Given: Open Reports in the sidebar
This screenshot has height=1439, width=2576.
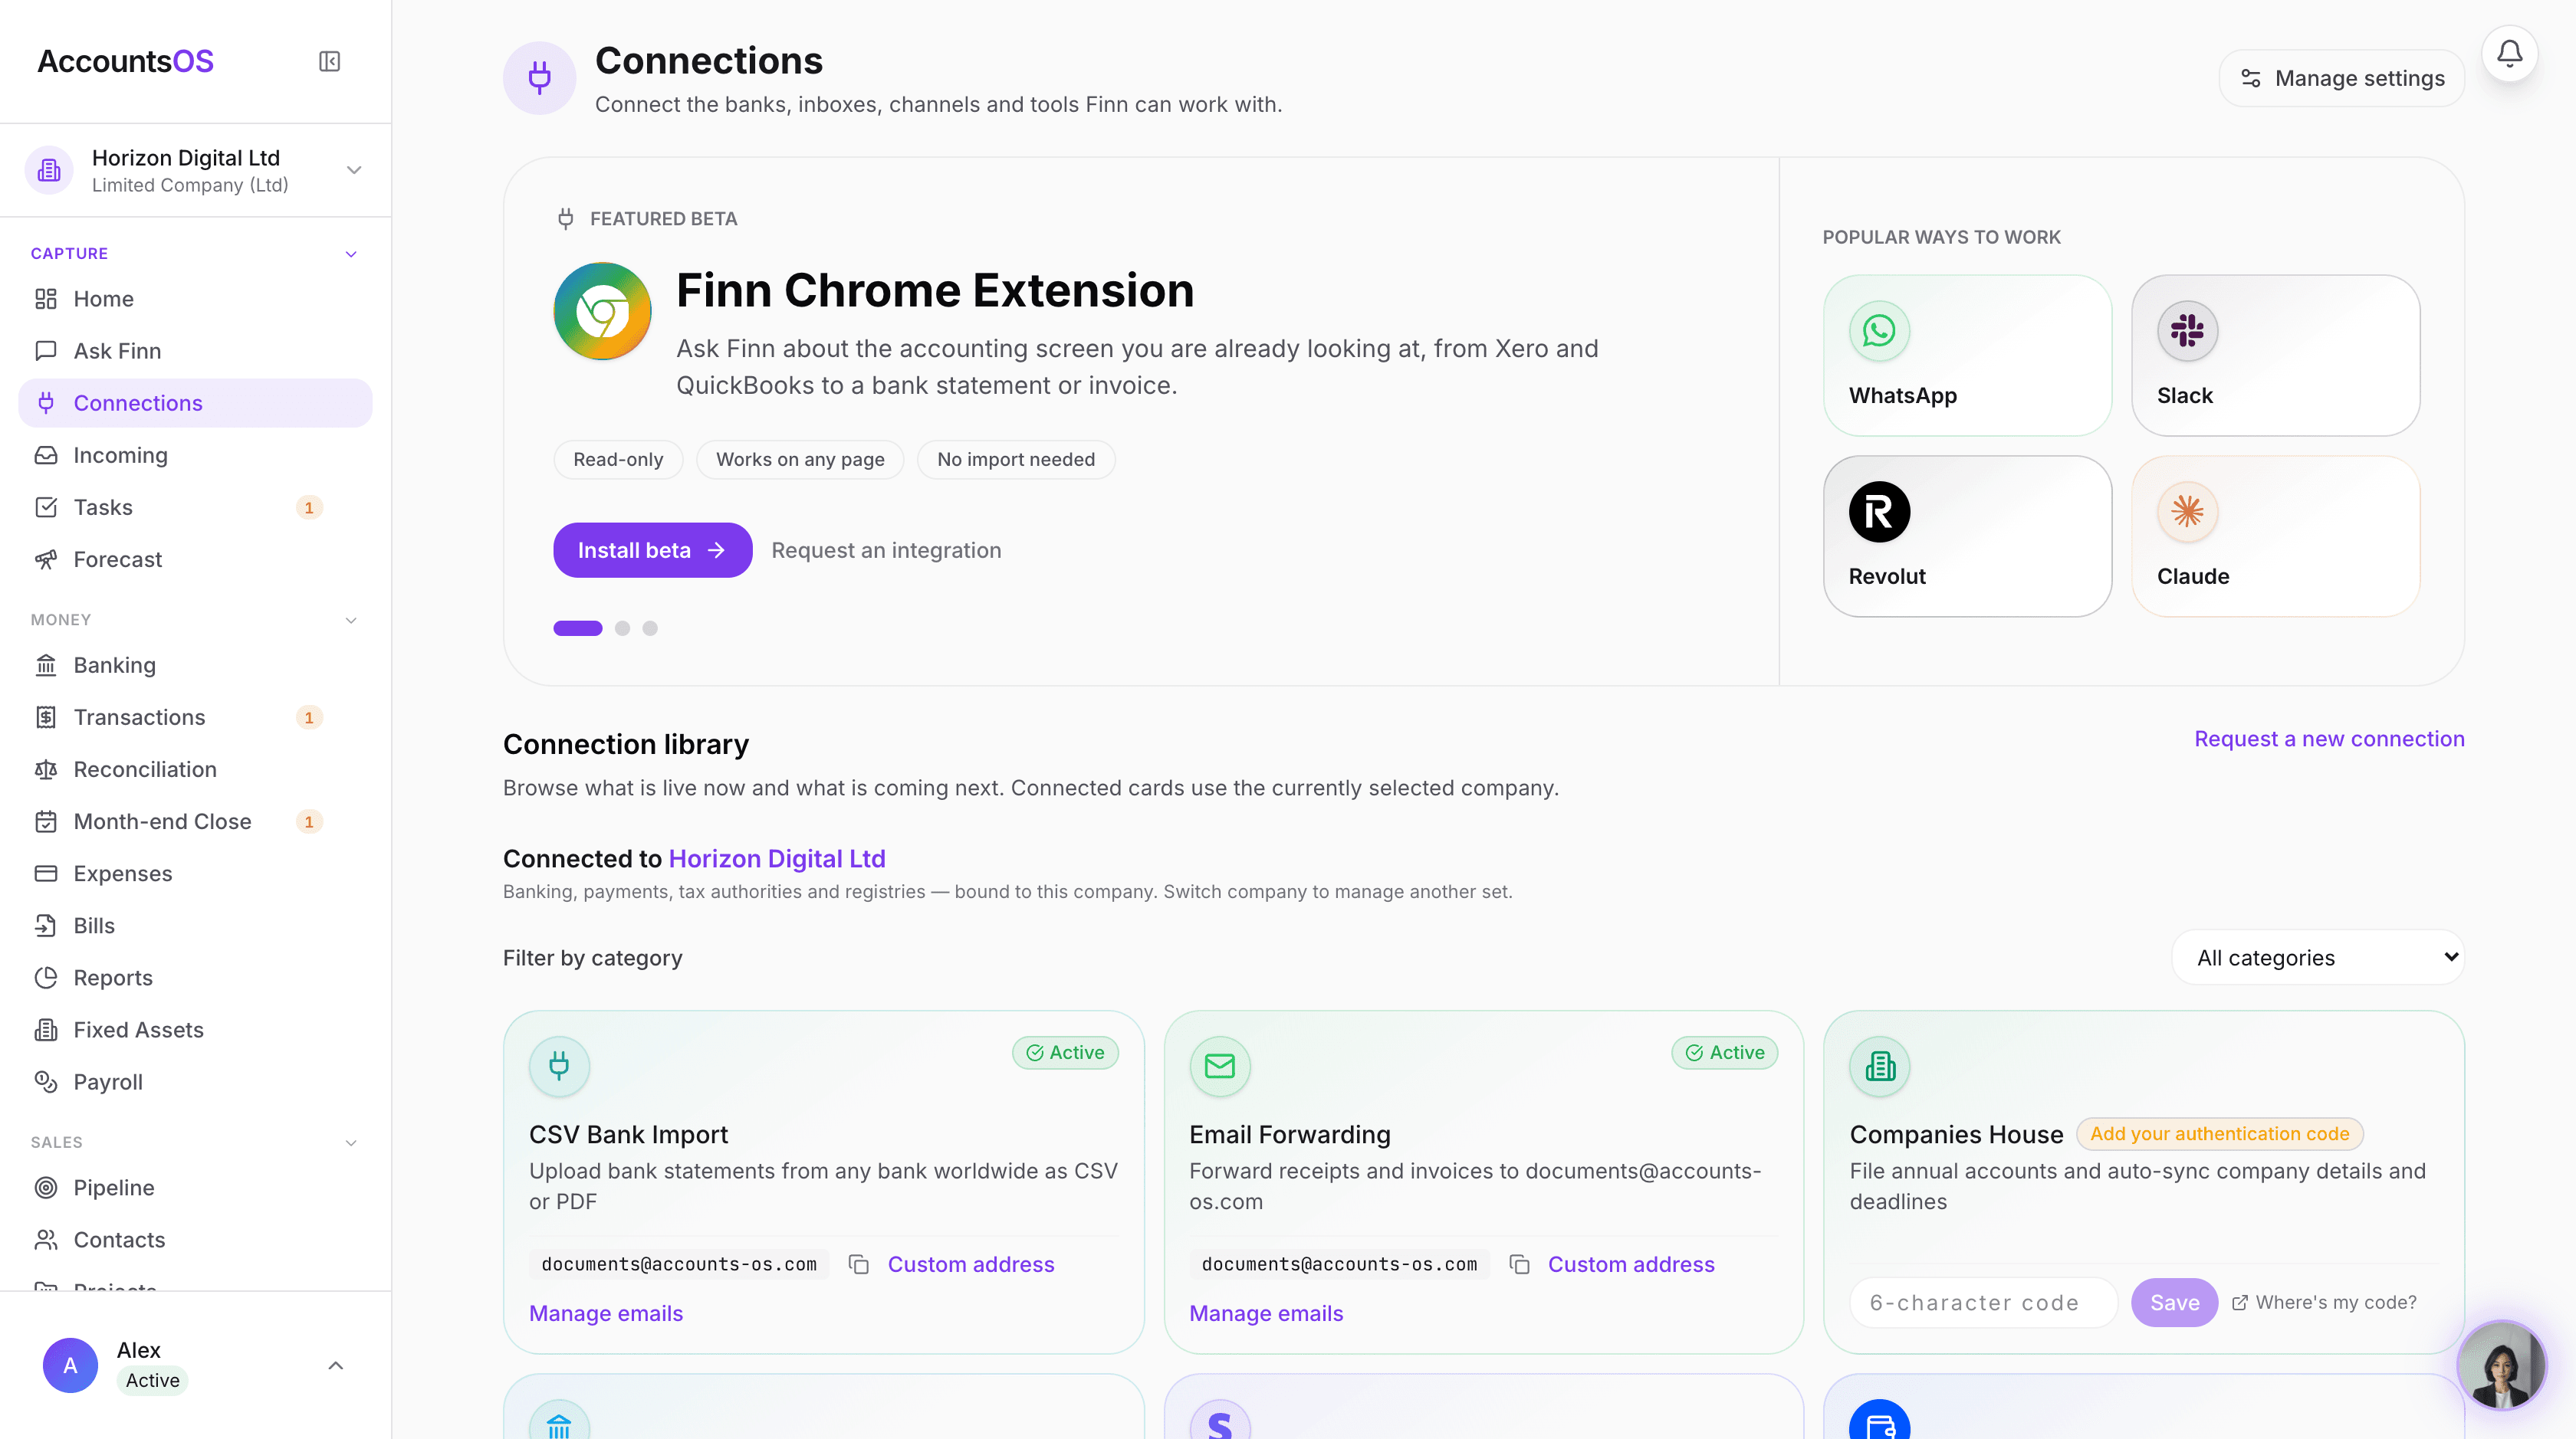Looking at the screenshot, I should (x=195, y=977).
